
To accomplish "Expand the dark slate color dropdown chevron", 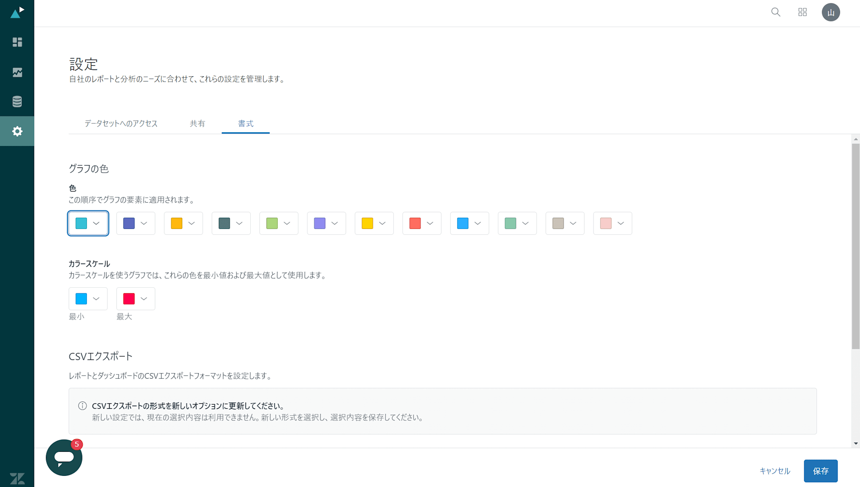I will click(240, 223).
